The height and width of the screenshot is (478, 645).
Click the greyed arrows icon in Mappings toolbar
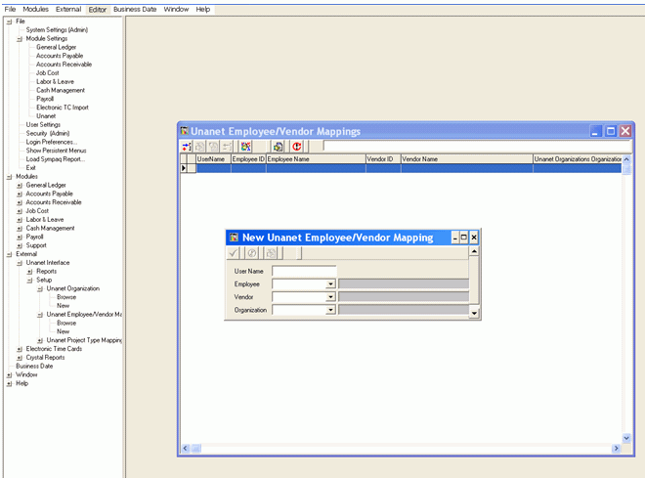(x=227, y=147)
